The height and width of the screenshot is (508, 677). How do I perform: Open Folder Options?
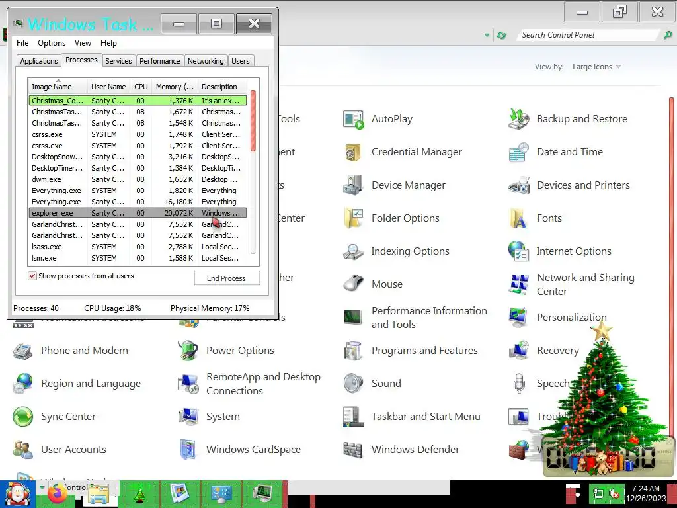391,218
